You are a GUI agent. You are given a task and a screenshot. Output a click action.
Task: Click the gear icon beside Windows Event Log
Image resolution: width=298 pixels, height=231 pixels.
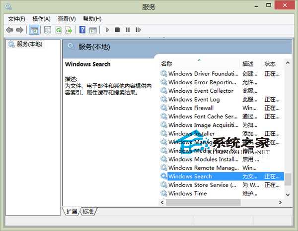pos(163,99)
